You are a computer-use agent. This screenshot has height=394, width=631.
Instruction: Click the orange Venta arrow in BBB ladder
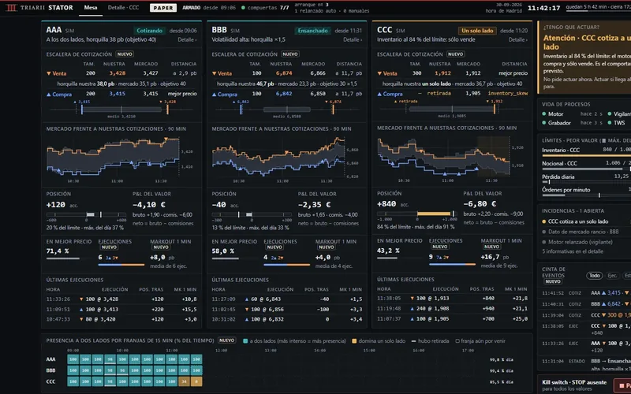[214, 73]
